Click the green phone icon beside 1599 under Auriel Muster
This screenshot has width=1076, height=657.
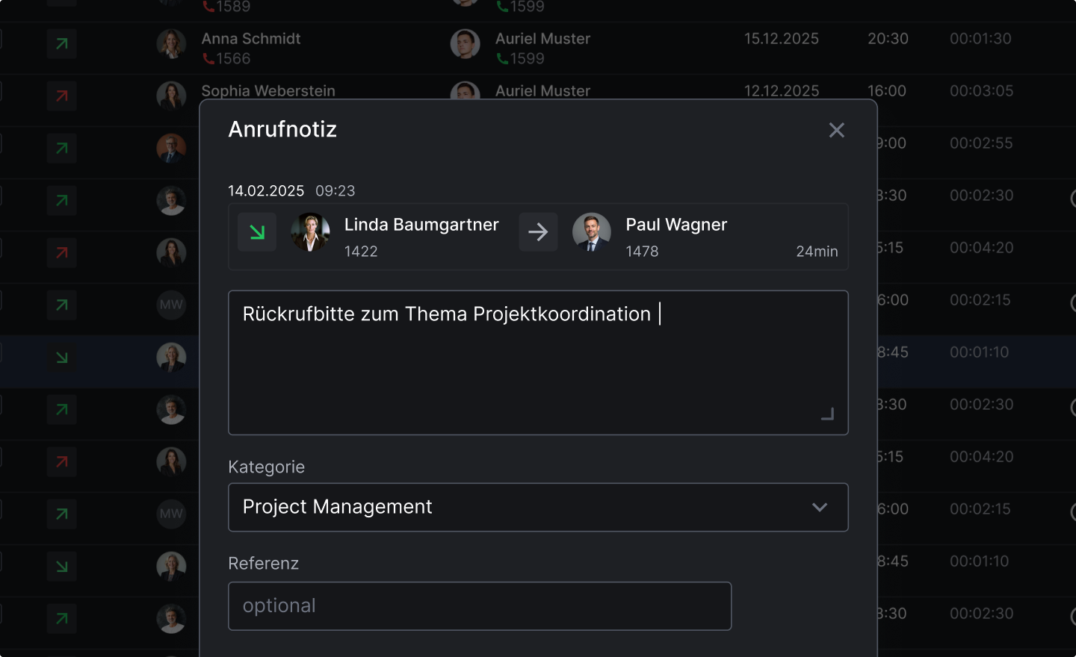click(x=502, y=59)
